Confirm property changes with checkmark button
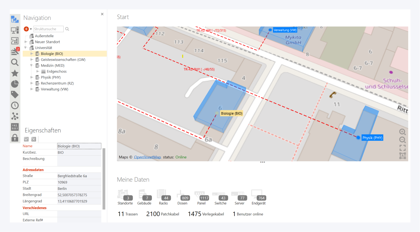 coord(26,139)
